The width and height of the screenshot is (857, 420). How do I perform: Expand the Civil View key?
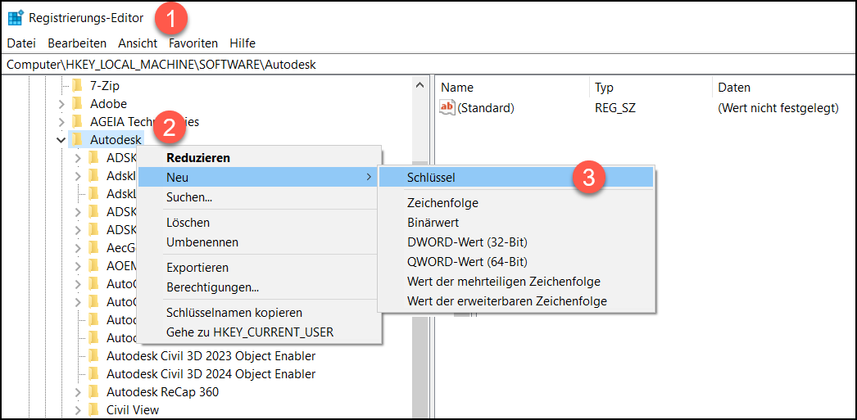(x=77, y=410)
